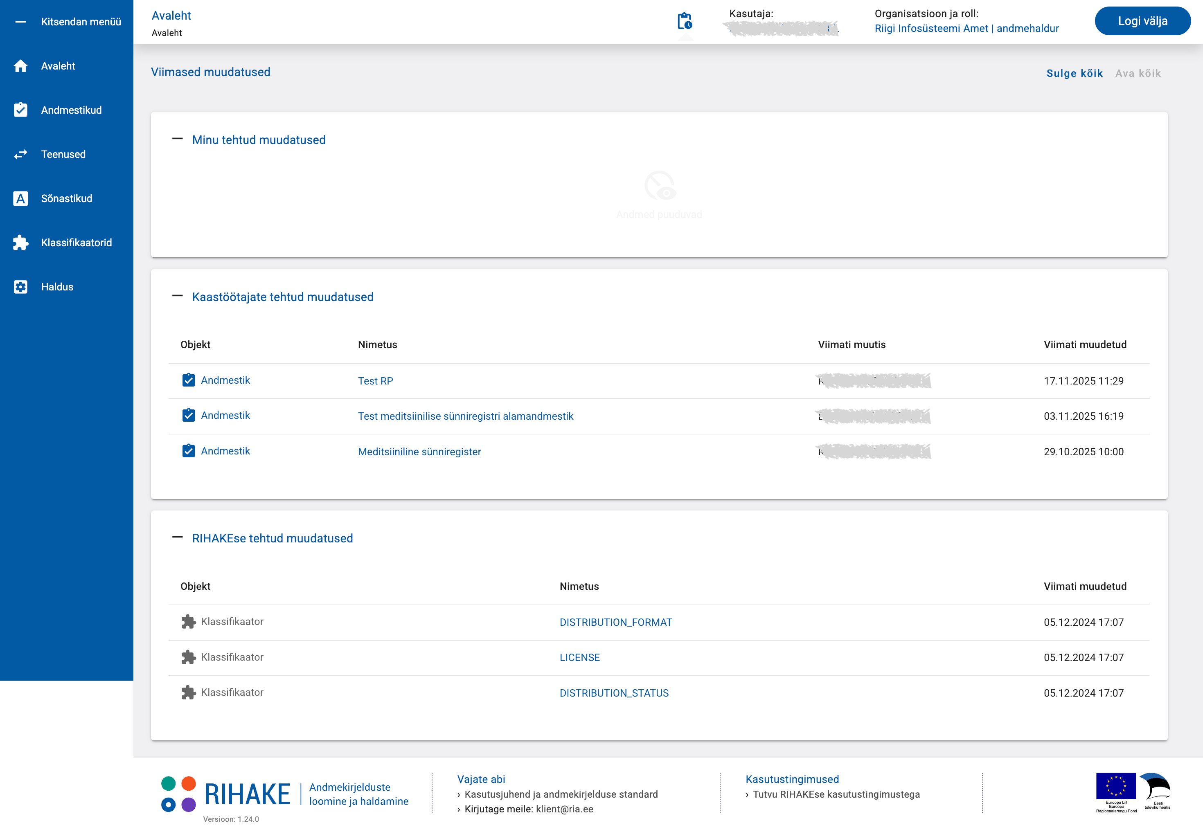This screenshot has height=832, width=1203.
Task: Click puzzle icon beside DISTRIBUTION_FORMAT row
Action: click(x=188, y=621)
